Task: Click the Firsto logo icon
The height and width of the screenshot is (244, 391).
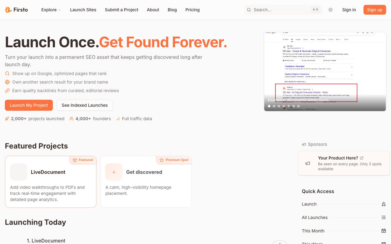Action: coord(8,10)
